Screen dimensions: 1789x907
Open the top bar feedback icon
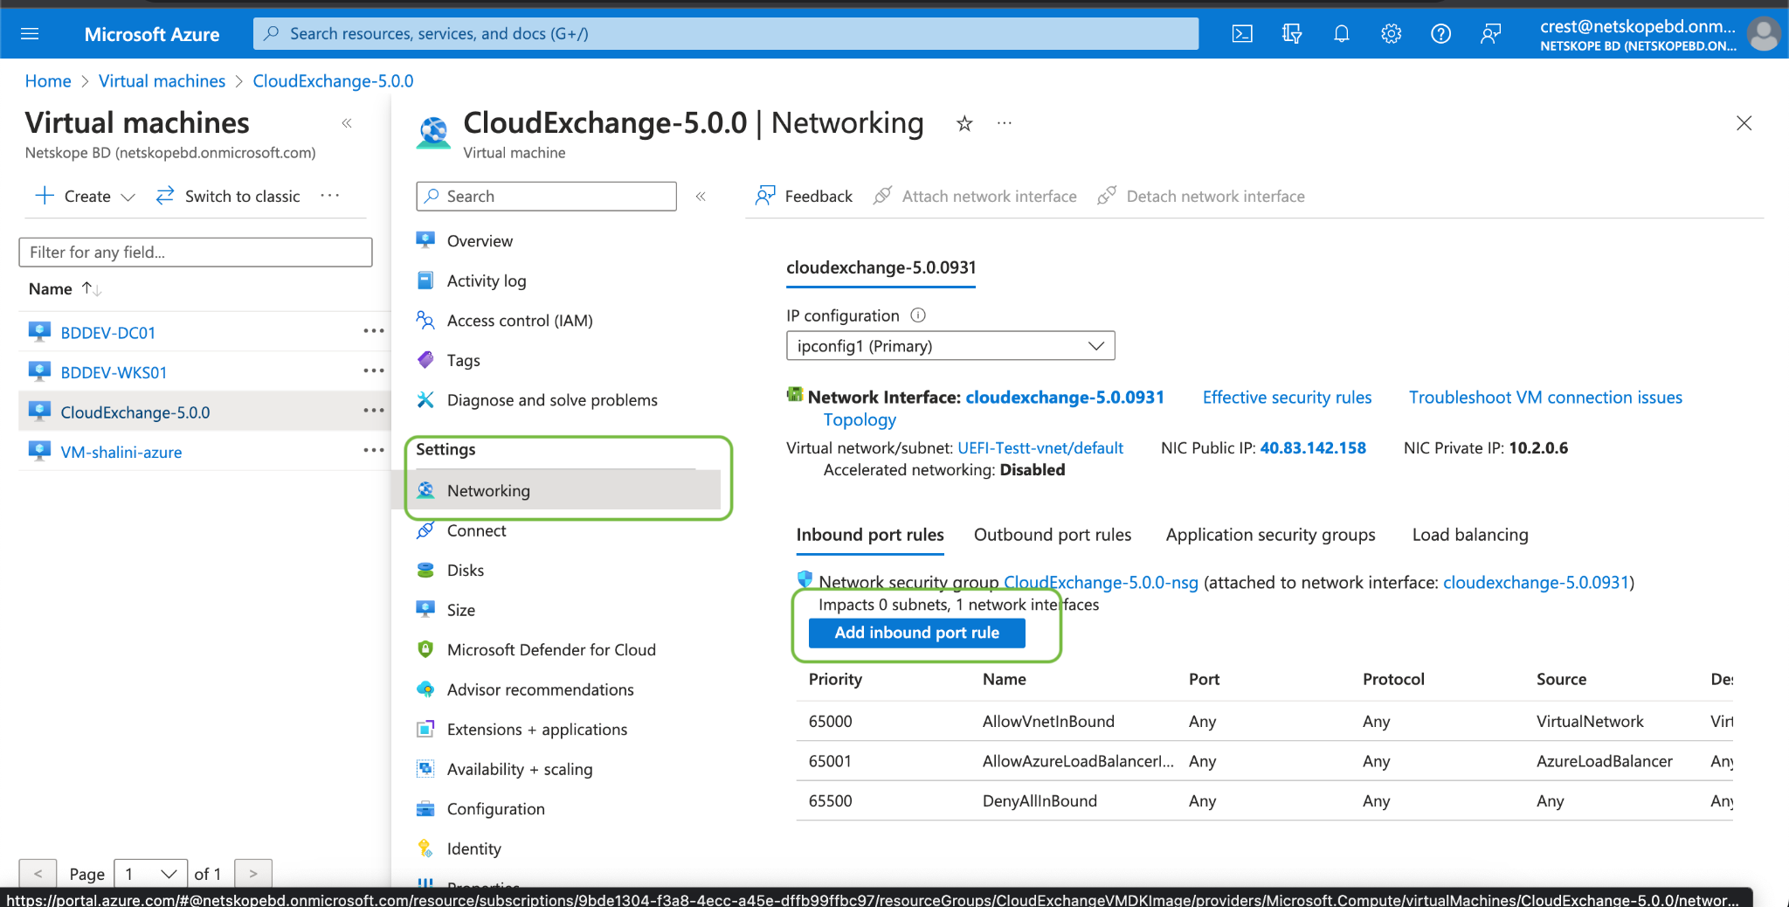(x=1491, y=34)
